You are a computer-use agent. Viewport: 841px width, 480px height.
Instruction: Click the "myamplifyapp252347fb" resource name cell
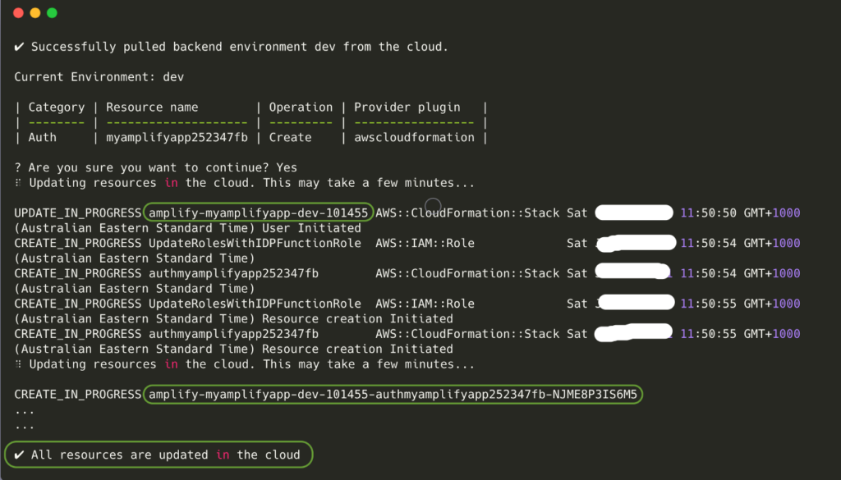pos(177,138)
